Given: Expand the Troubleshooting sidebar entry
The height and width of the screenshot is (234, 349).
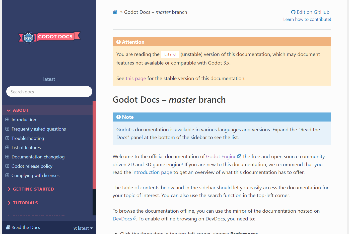Looking at the screenshot, I should click(7, 138).
